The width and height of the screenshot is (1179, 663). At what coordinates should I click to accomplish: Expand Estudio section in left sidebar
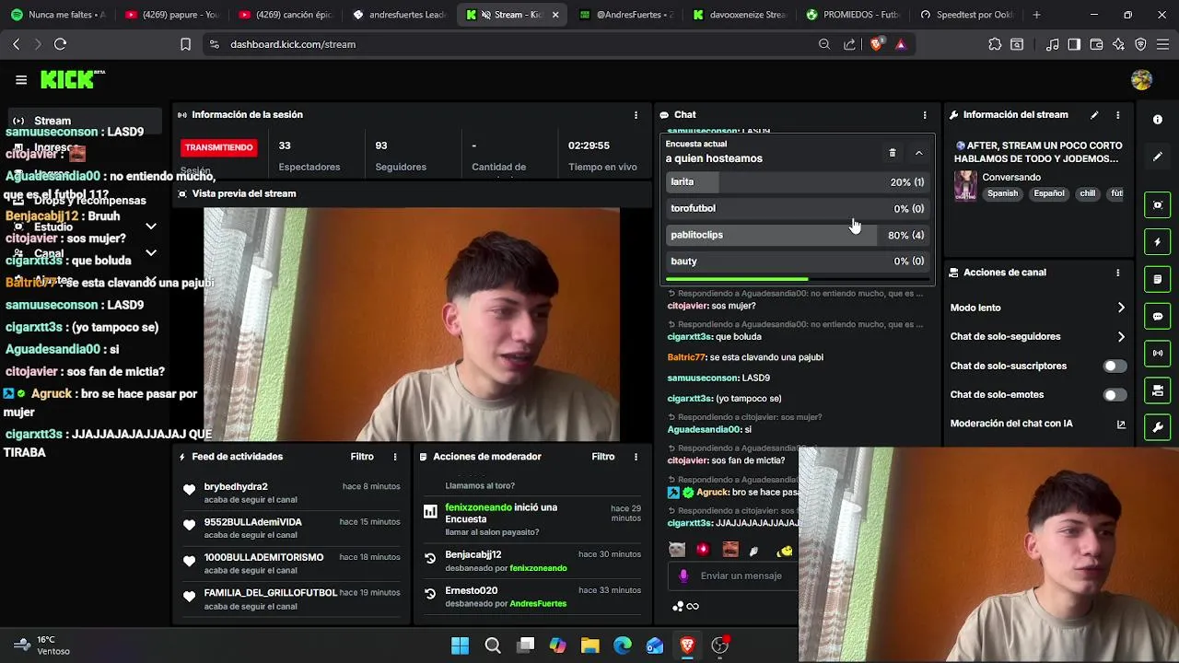tap(151, 227)
